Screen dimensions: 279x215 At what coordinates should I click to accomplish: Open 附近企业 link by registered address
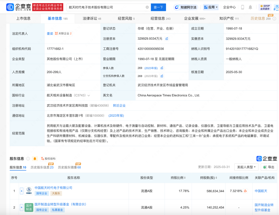(119, 105)
